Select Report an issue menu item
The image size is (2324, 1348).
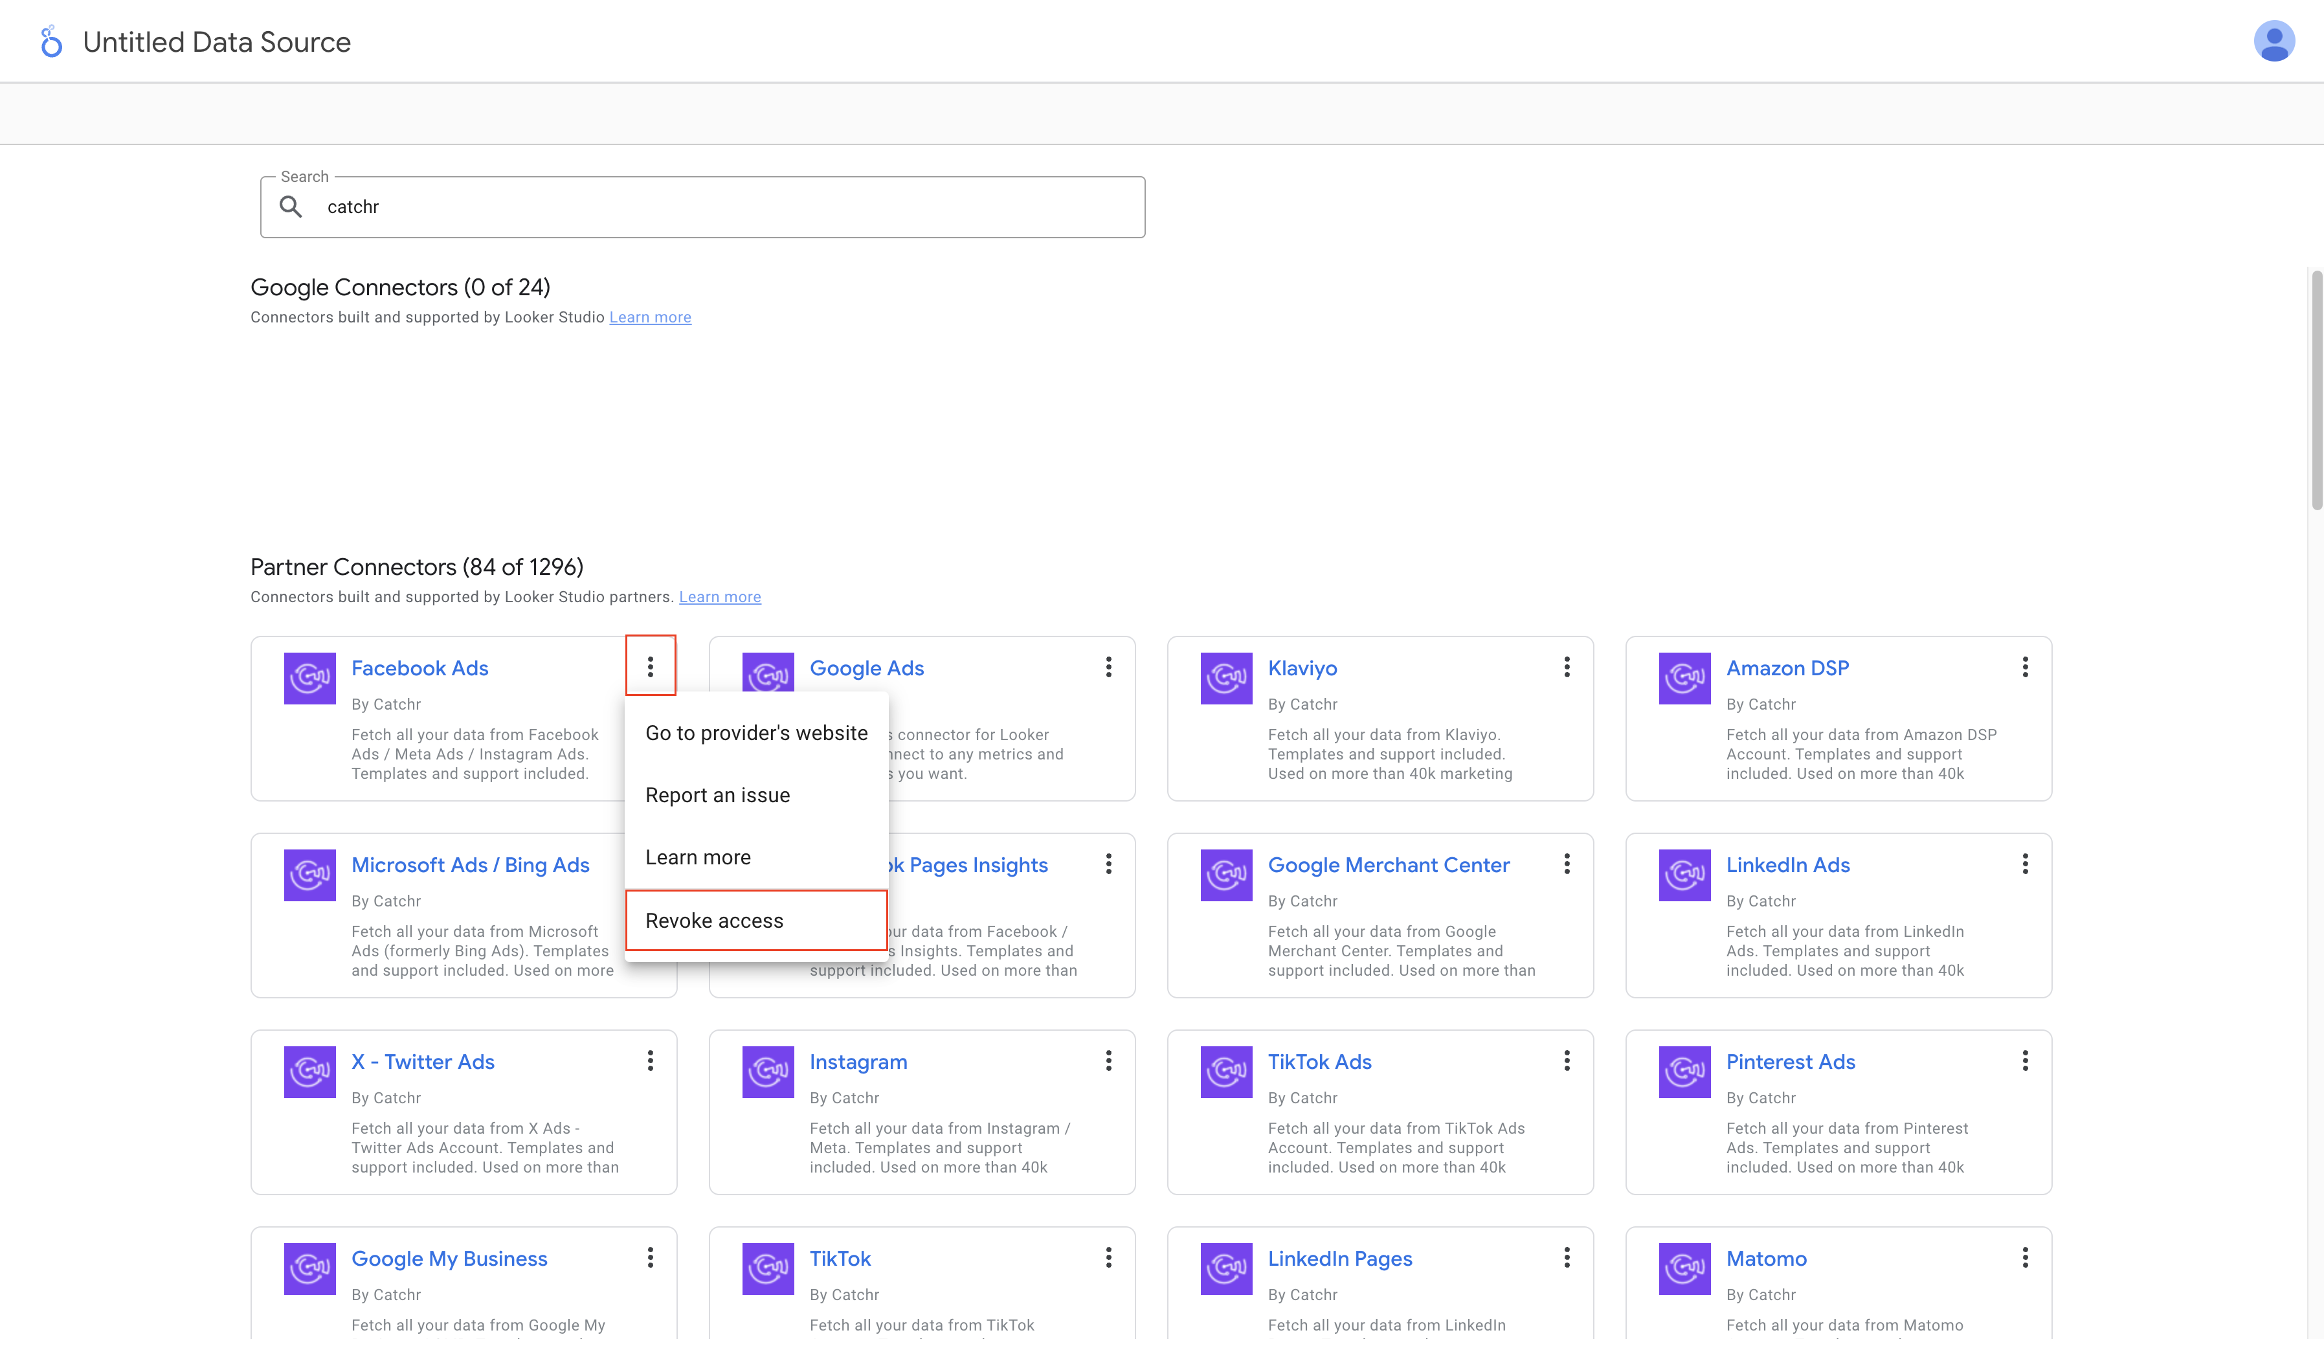pyautogui.click(x=717, y=795)
